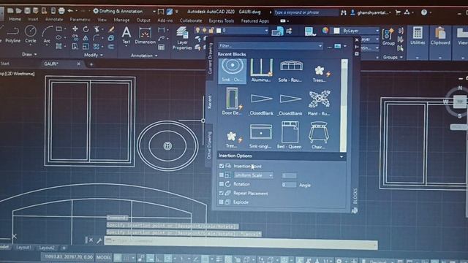Open Layer Properties manager
This screenshot has height=263, width=468.
pos(182,38)
